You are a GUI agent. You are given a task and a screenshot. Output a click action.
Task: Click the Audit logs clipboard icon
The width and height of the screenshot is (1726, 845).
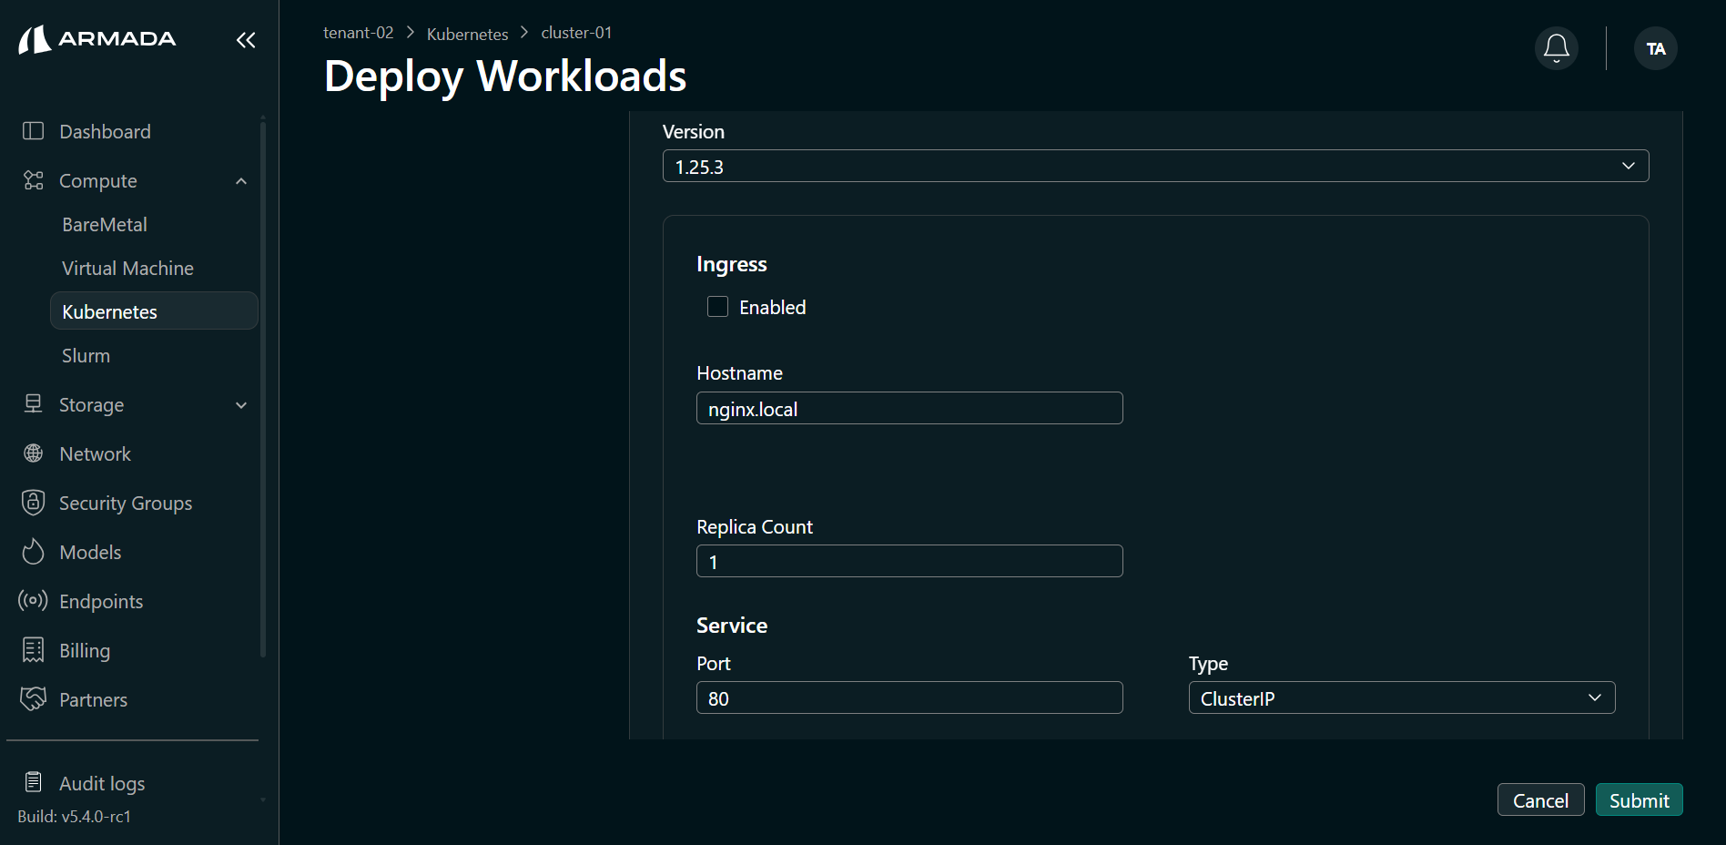point(33,783)
